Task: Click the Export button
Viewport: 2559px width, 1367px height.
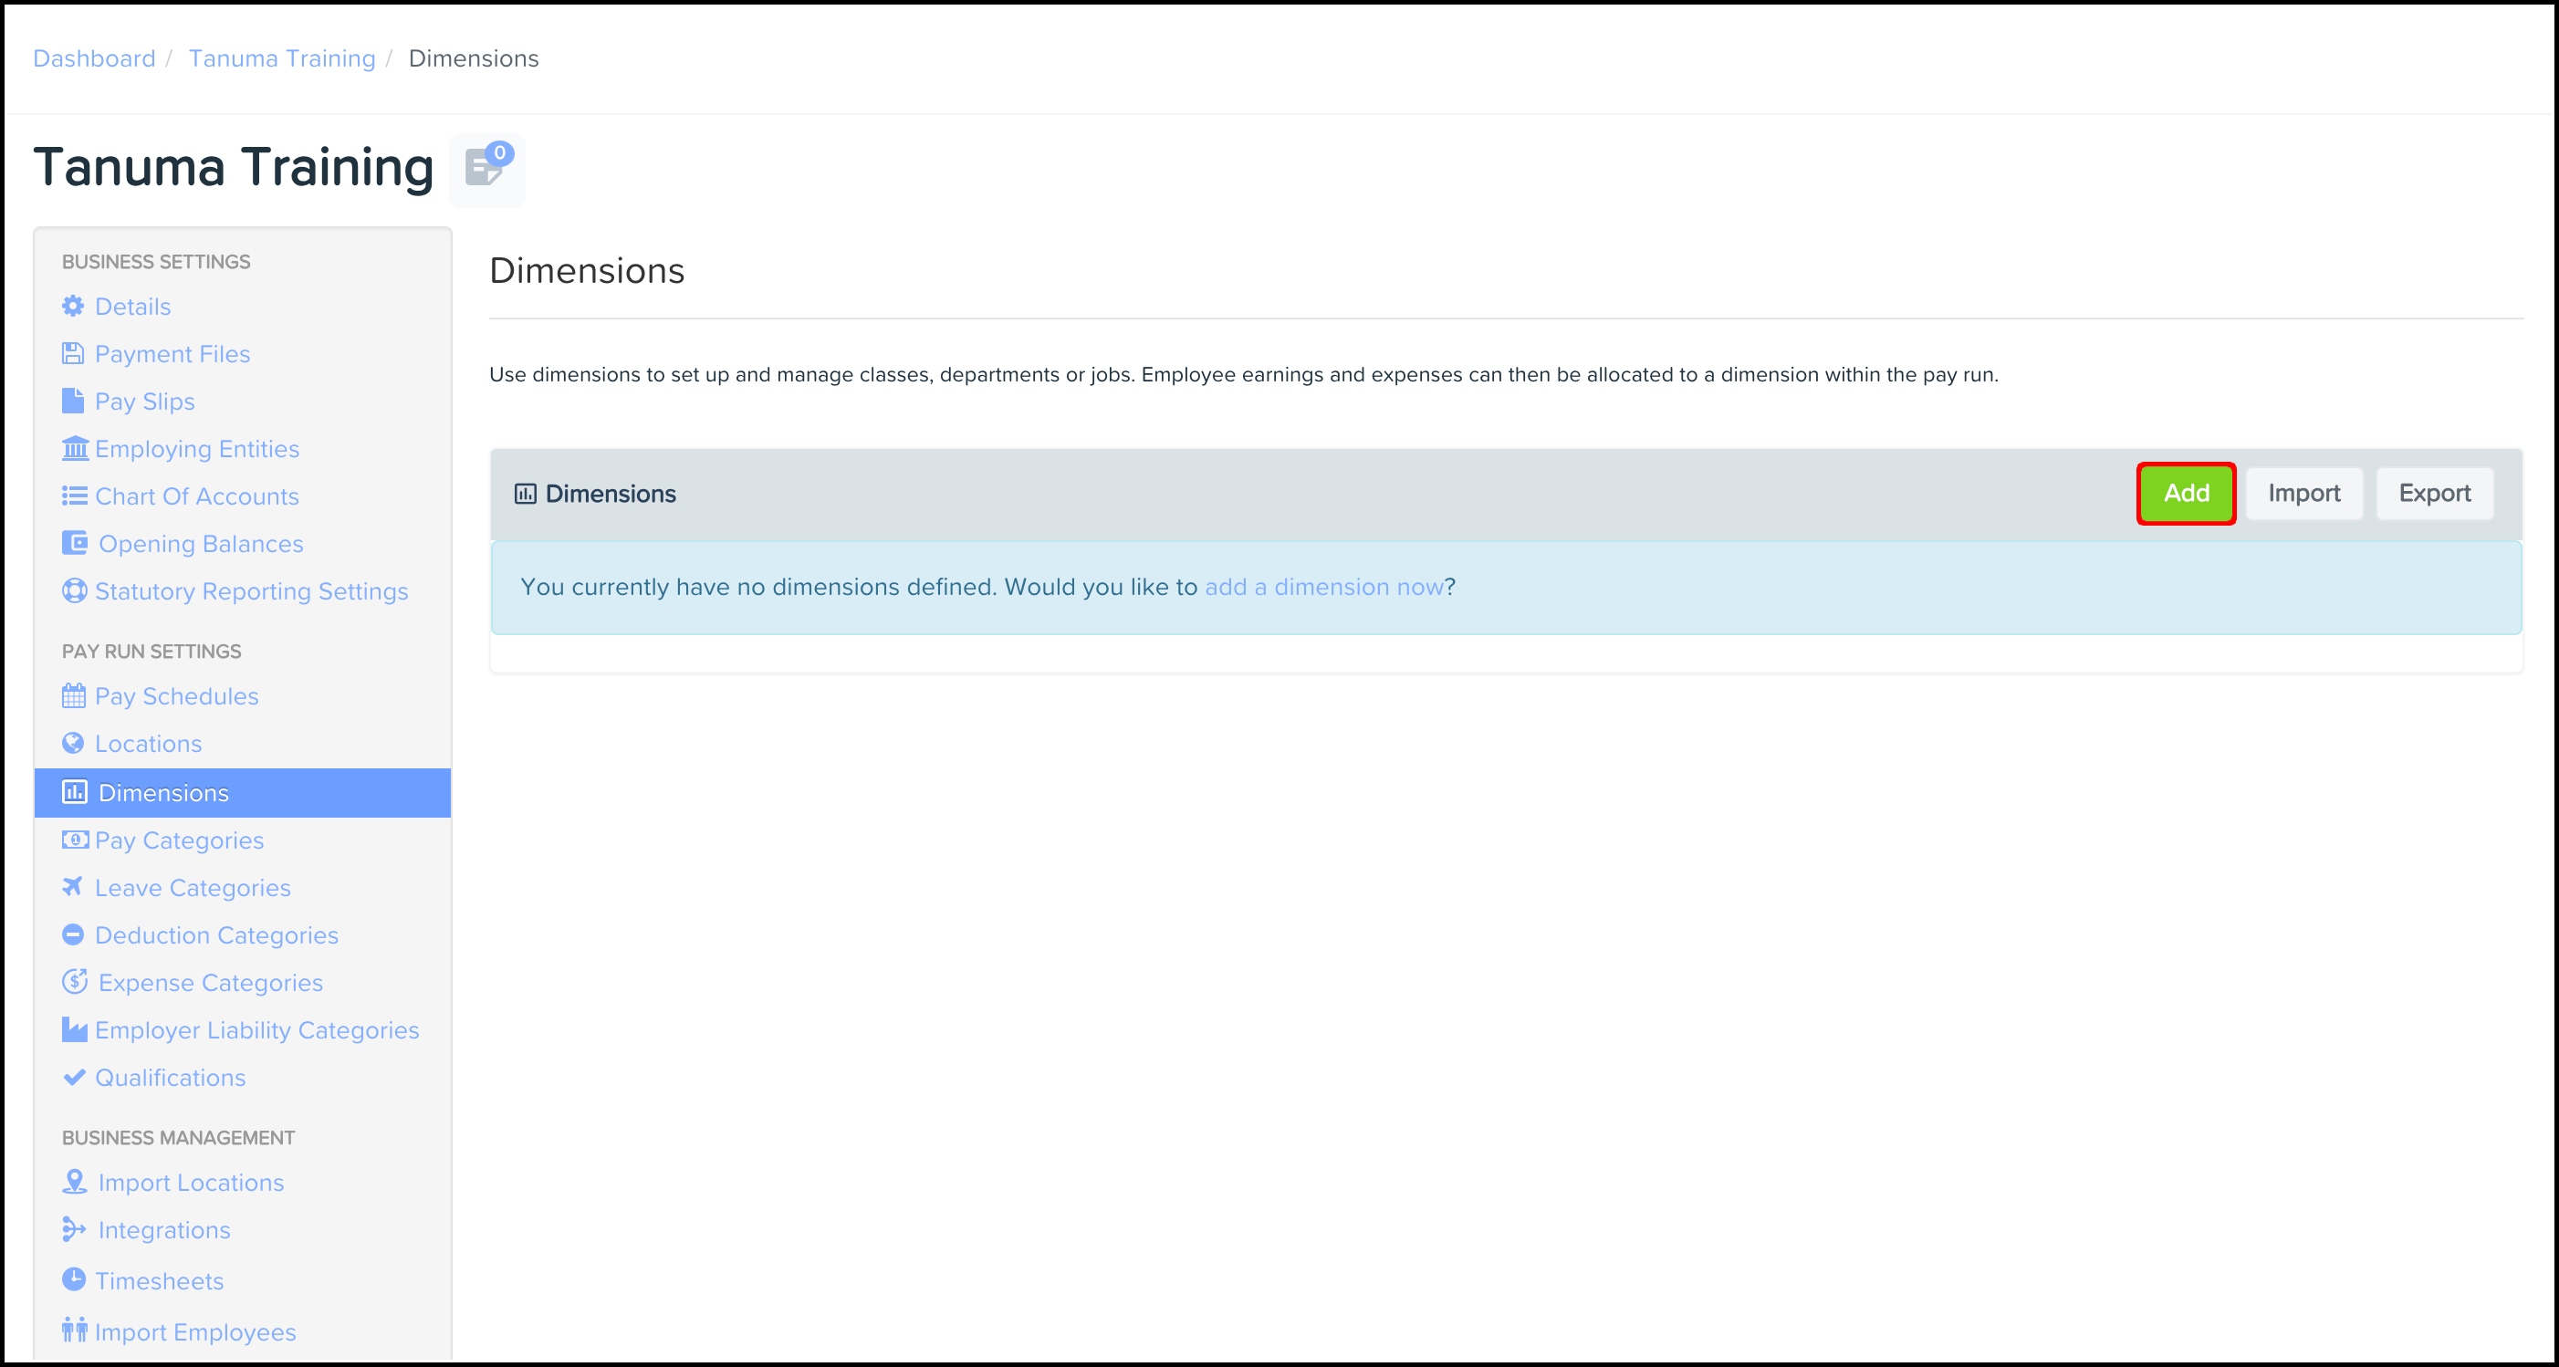Action: click(2434, 494)
